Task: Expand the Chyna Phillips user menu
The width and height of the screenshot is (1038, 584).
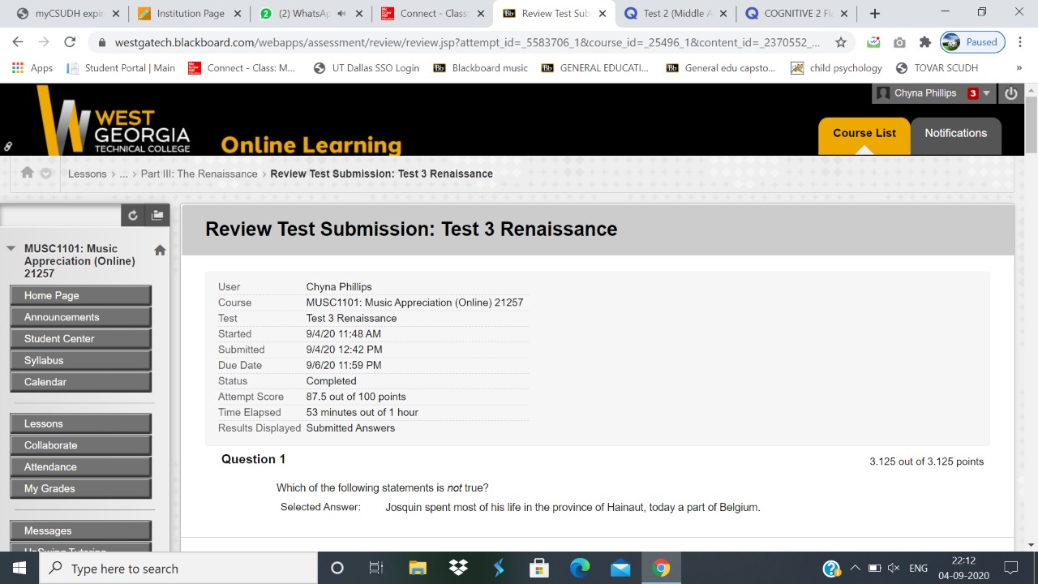Action: (x=986, y=93)
